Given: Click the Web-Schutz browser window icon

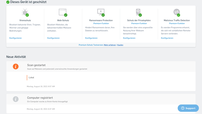Looking at the screenshot, I should click(x=63, y=12).
